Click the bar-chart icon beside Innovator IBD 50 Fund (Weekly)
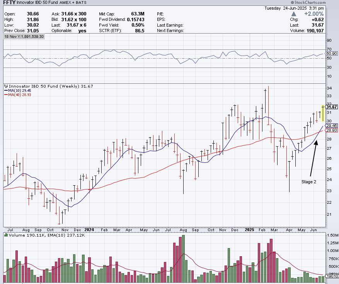Image resolution: width=339 pixels, height=284 pixels. [x=6, y=86]
